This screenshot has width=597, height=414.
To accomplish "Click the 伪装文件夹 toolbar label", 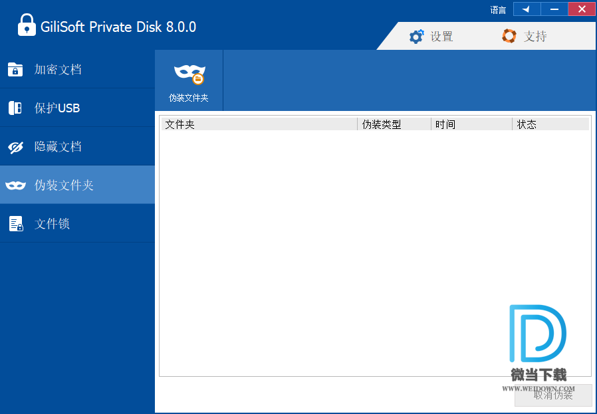I will (188, 98).
